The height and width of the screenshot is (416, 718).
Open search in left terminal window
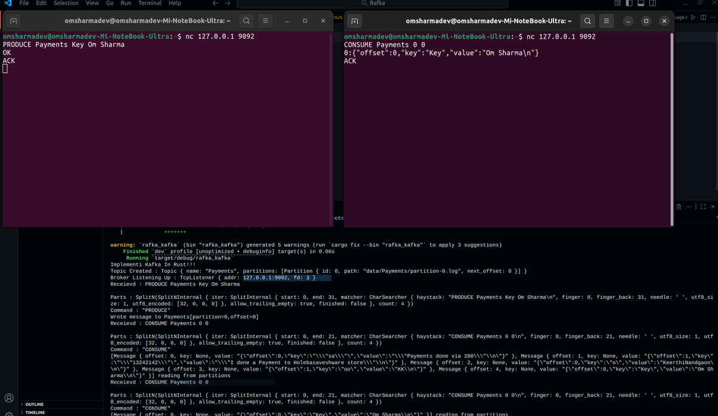tap(247, 21)
